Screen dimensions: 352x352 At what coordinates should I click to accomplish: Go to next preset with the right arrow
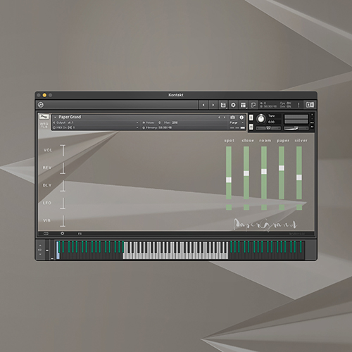pyautogui.click(x=213, y=105)
